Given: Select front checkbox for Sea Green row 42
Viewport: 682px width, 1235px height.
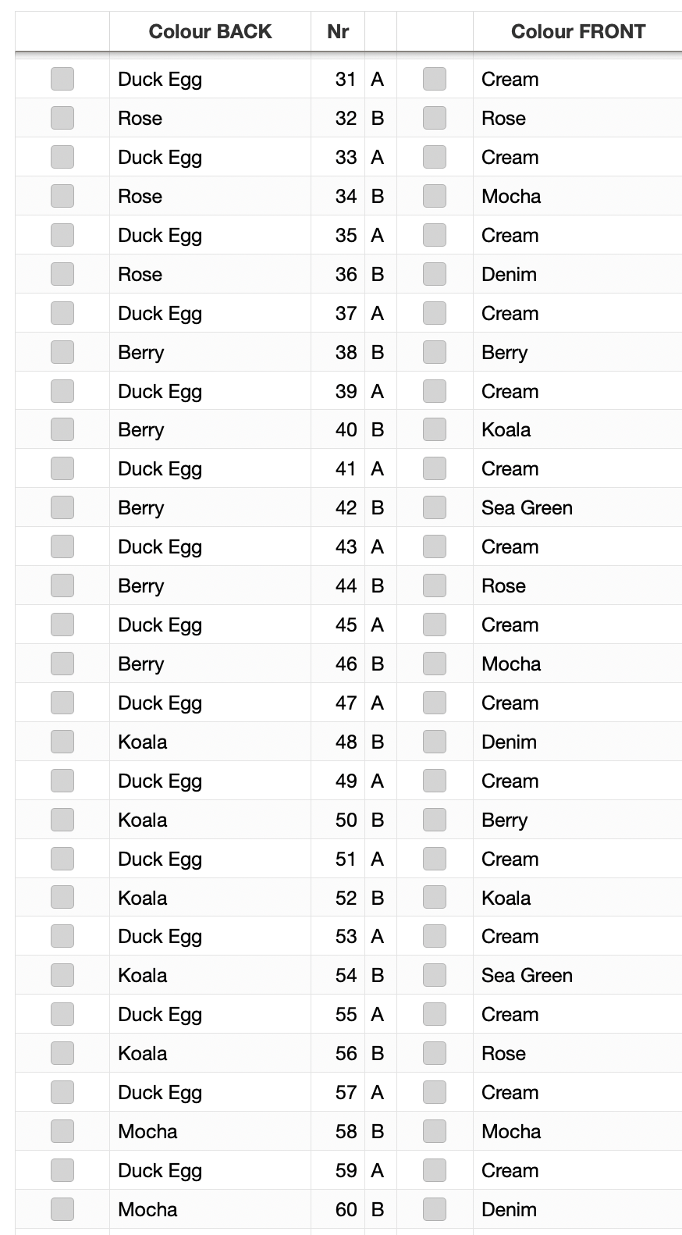Looking at the screenshot, I should (x=435, y=507).
